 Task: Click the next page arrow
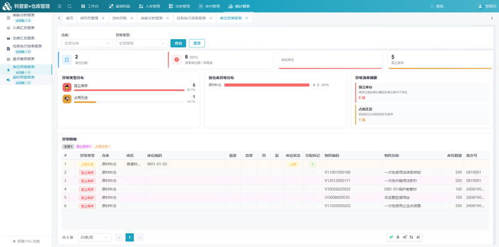140,238
